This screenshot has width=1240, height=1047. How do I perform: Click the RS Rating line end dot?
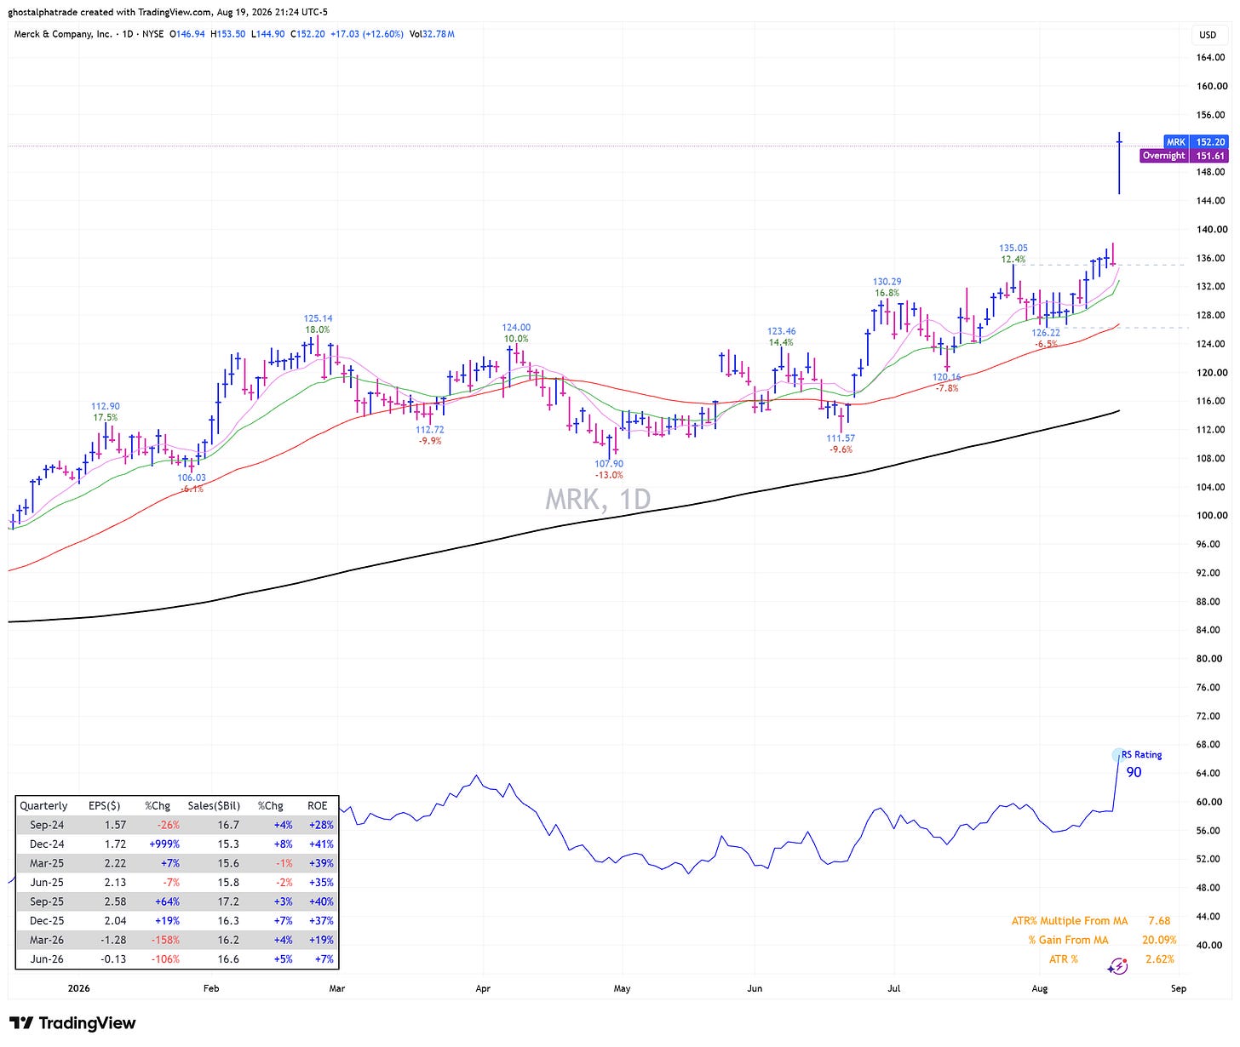[1119, 755]
